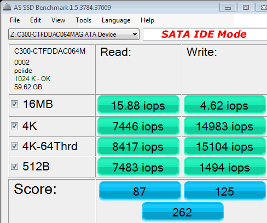Open the View menu

58,20
